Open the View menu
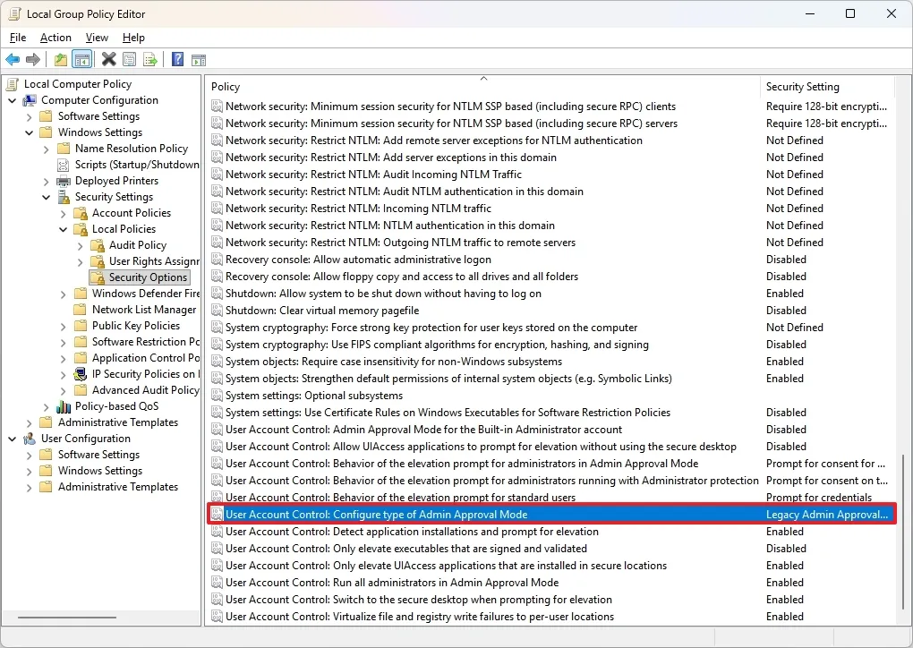913x648 pixels. pyautogui.click(x=97, y=38)
